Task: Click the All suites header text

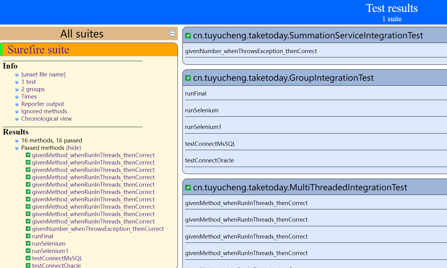Action: pos(82,33)
